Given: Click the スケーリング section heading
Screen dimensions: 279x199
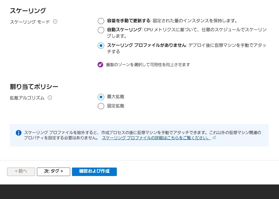Looking at the screenshot, I should tap(28, 11).
